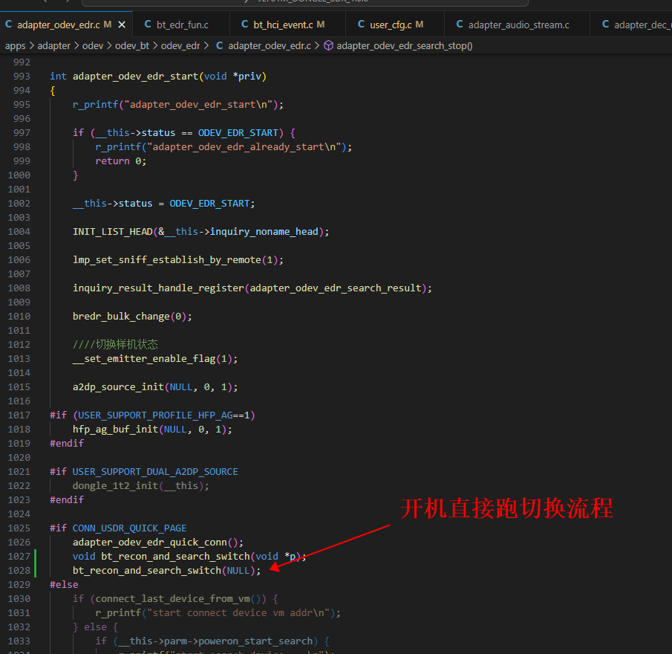The width and height of the screenshot is (672, 654).
Task: Click the C file icon on bt_edr_fun.c tab
Action: click(x=148, y=25)
